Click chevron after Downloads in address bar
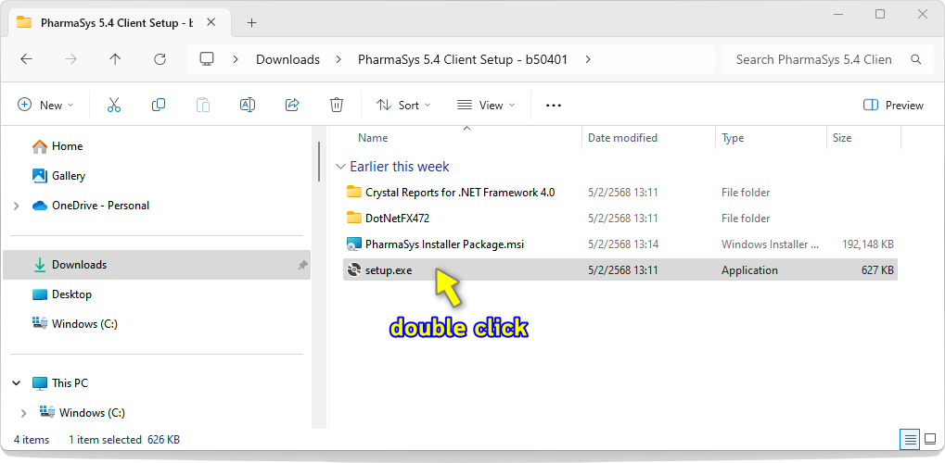The height and width of the screenshot is (463, 945). (338, 59)
